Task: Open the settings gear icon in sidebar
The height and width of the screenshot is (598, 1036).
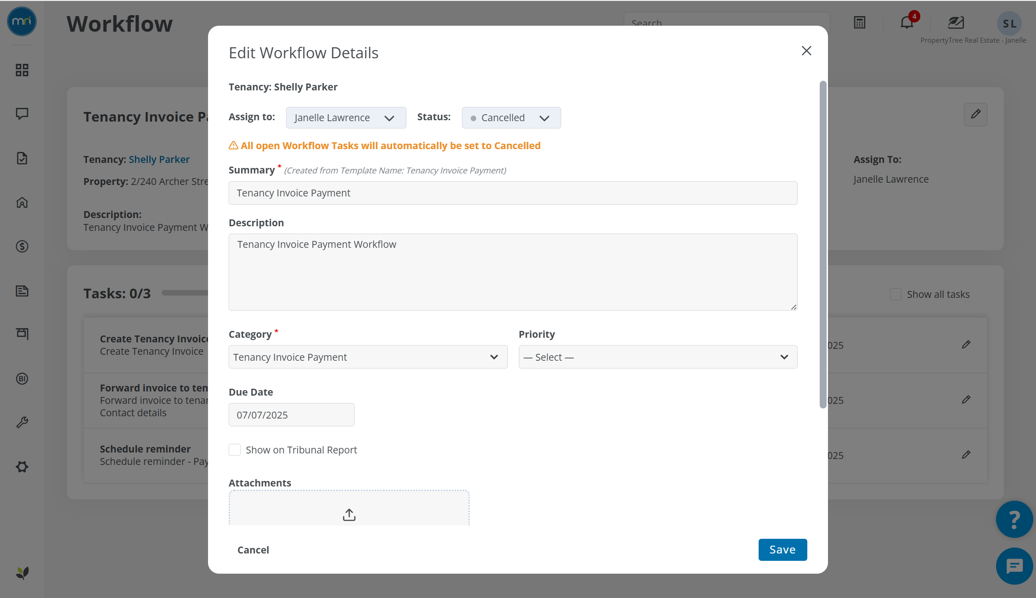Action: tap(22, 467)
